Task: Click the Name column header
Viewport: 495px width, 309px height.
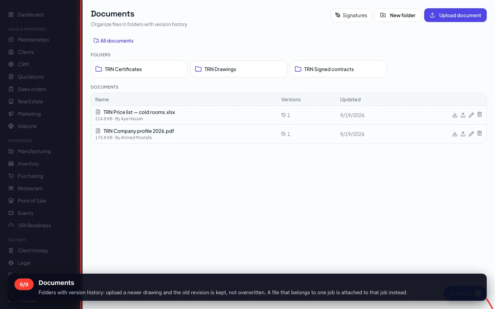Action: (x=102, y=100)
